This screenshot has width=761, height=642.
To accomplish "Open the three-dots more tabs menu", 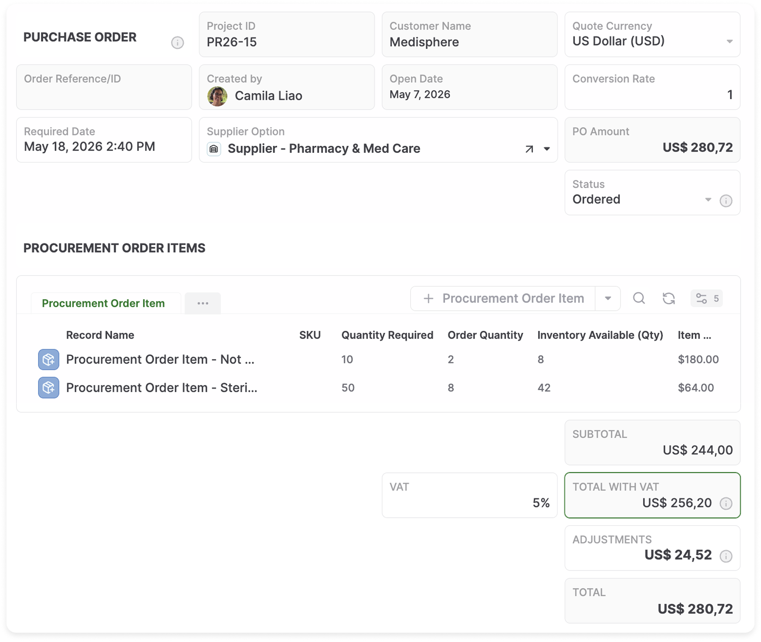I will click(x=203, y=303).
